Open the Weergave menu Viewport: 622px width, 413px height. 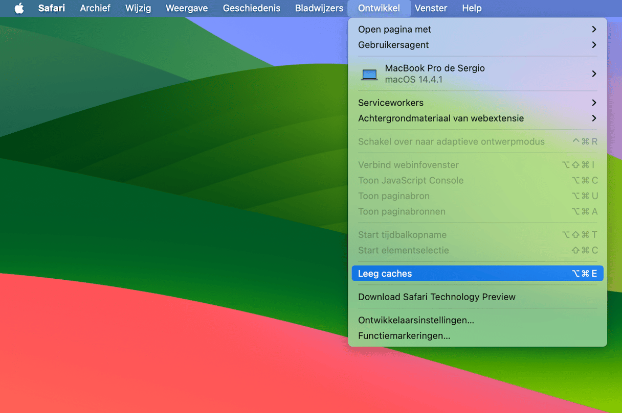[x=187, y=8]
